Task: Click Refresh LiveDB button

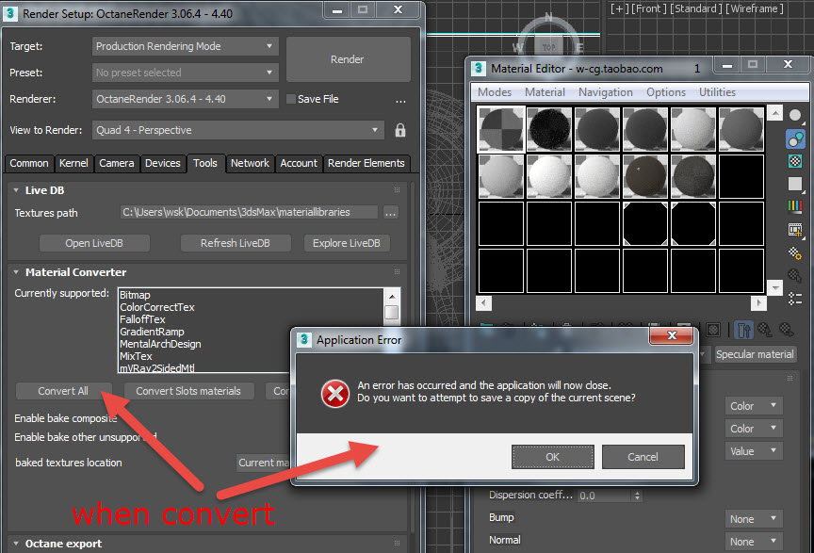Action: point(236,243)
